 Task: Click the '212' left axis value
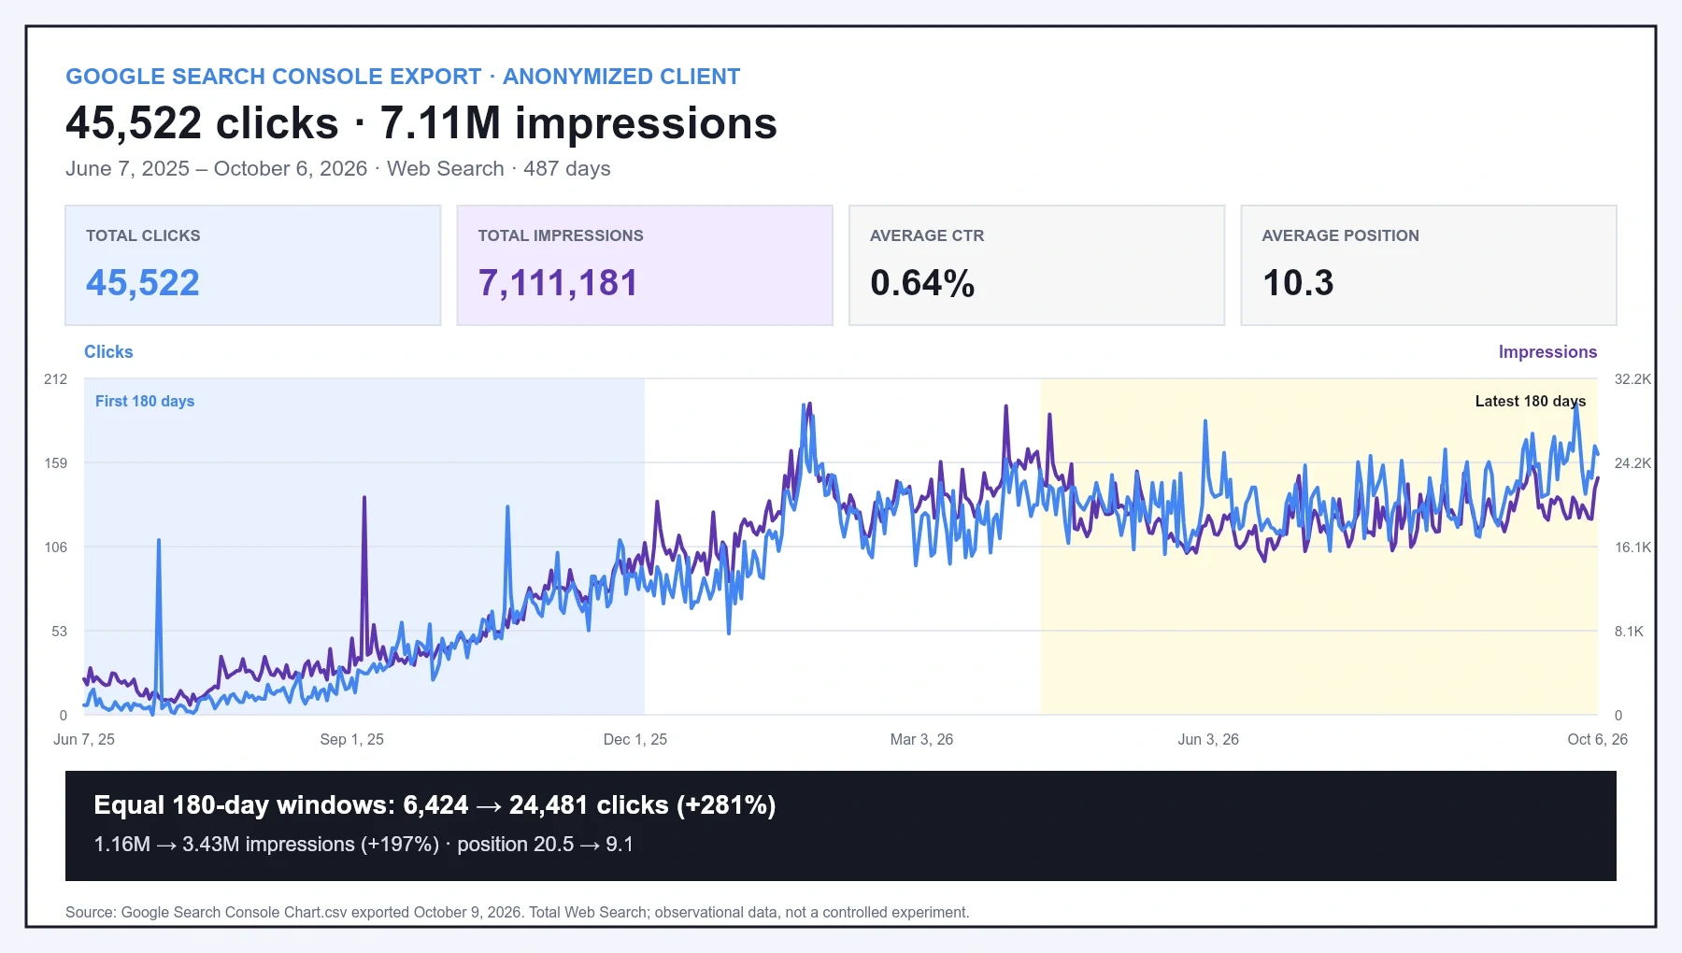pyautogui.click(x=56, y=379)
